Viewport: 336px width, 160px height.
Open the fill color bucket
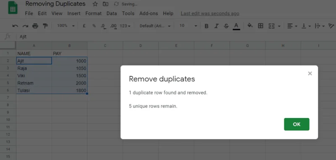250,26
